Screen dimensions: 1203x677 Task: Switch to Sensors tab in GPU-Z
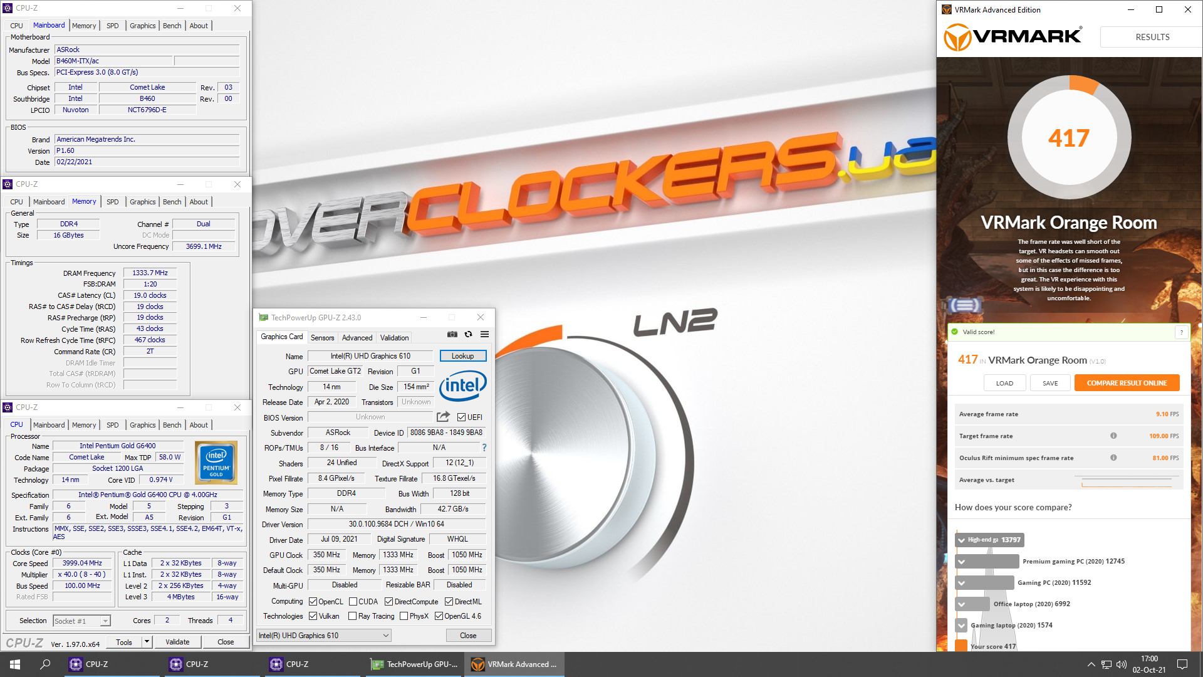click(x=322, y=337)
